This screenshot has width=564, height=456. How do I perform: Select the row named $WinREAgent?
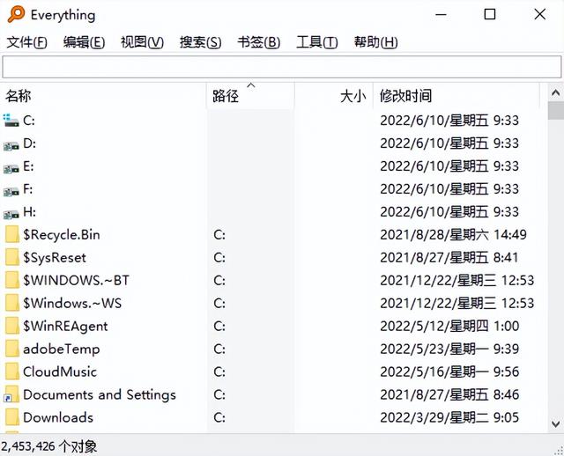[x=273, y=326]
